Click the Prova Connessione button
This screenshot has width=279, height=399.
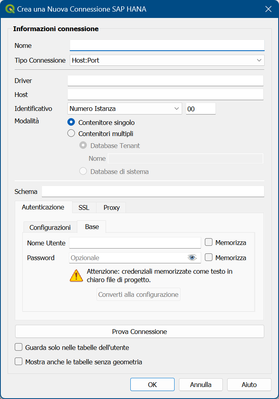tap(139, 332)
